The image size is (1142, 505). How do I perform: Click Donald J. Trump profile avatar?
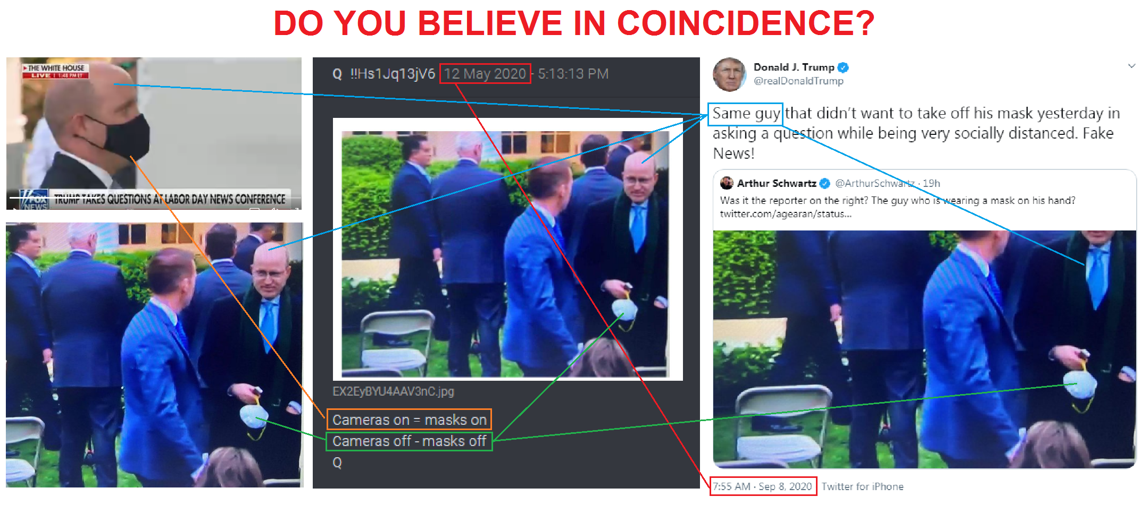pyautogui.click(x=729, y=74)
